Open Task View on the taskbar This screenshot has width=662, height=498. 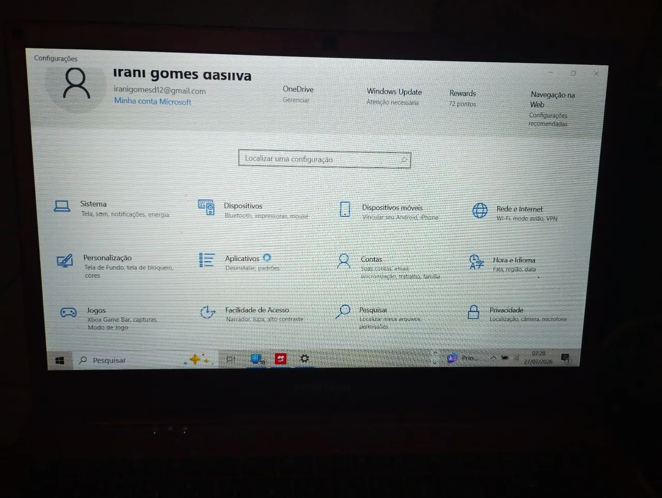[x=231, y=359]
